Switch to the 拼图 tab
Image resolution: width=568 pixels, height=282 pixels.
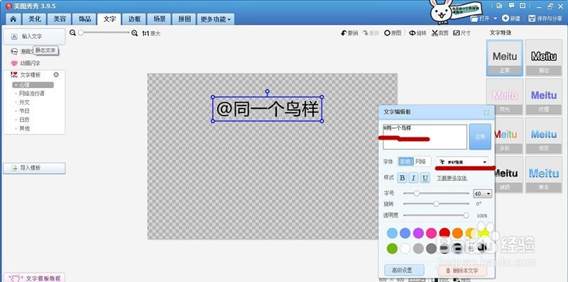coord(184,19)
